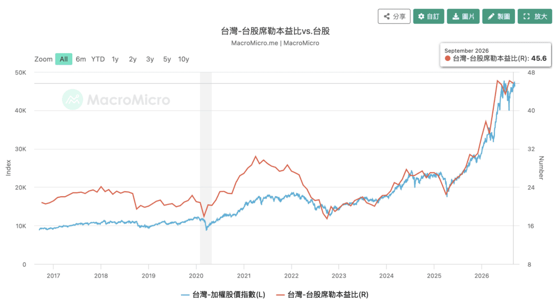Select the 1y zoom range
Image resolution: width=557 pixels, height=307 pixels.
(115, 59)
